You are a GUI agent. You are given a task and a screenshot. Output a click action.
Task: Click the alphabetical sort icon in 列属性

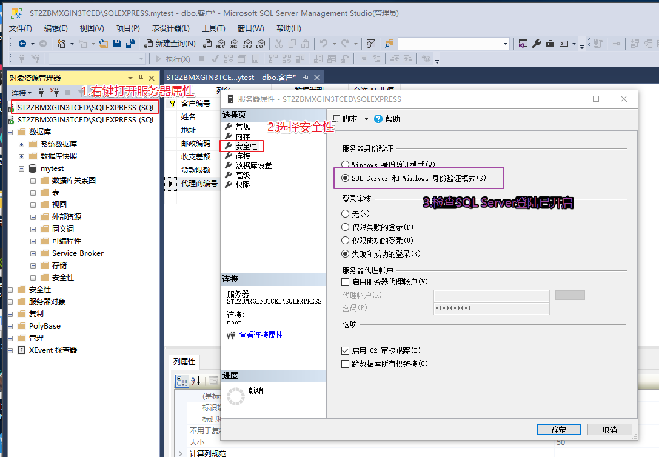click(195, 381)
